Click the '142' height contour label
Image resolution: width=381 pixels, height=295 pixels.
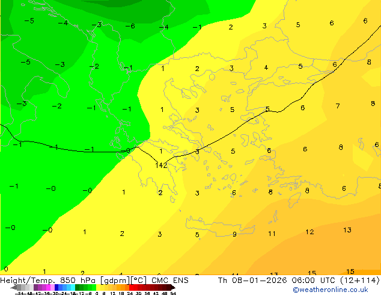tap(161, 166)
